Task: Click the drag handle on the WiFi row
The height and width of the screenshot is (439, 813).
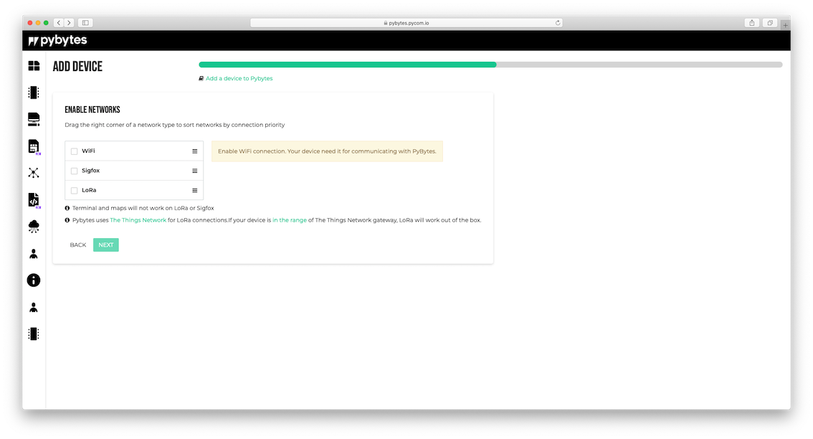Action: click(x=194, y=151)
